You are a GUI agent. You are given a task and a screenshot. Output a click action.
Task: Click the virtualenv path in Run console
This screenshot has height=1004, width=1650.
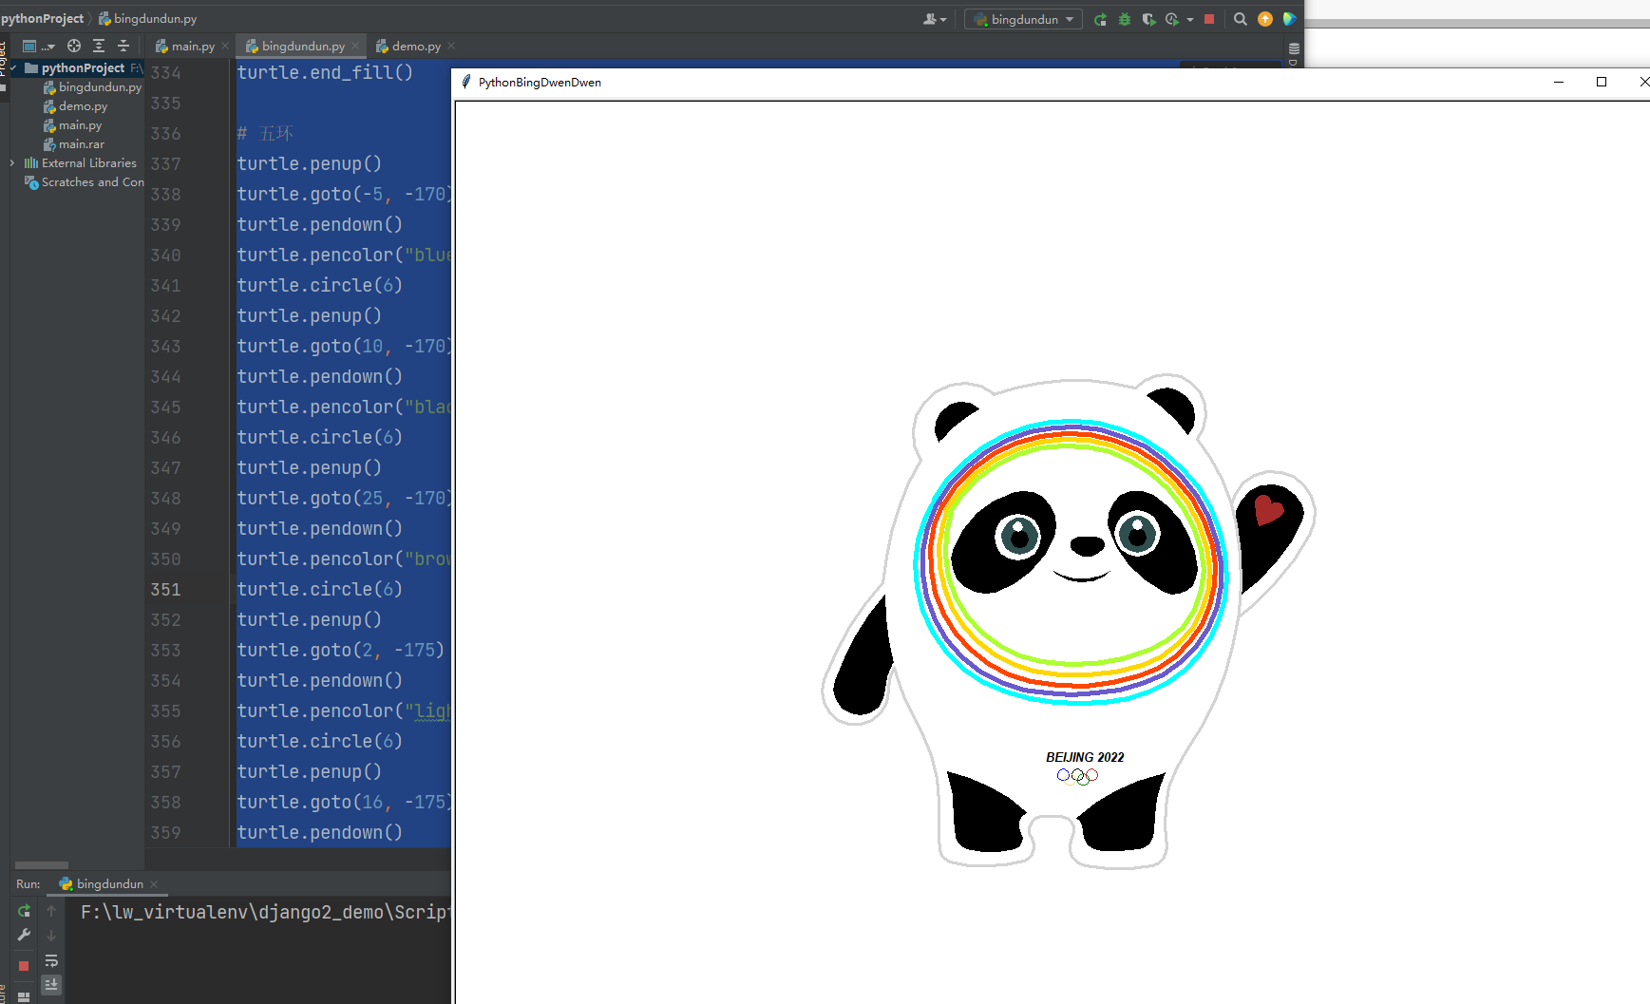[265, 913]
